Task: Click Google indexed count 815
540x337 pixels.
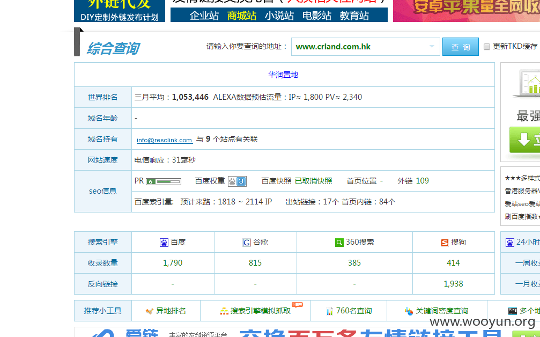Action: point(255,263)
